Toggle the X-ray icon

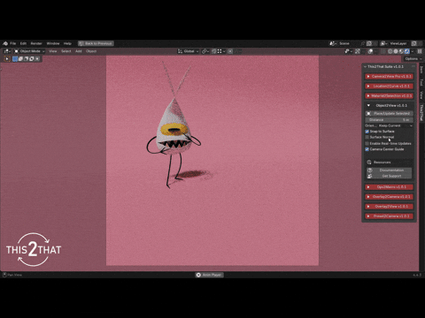(382, 51)
